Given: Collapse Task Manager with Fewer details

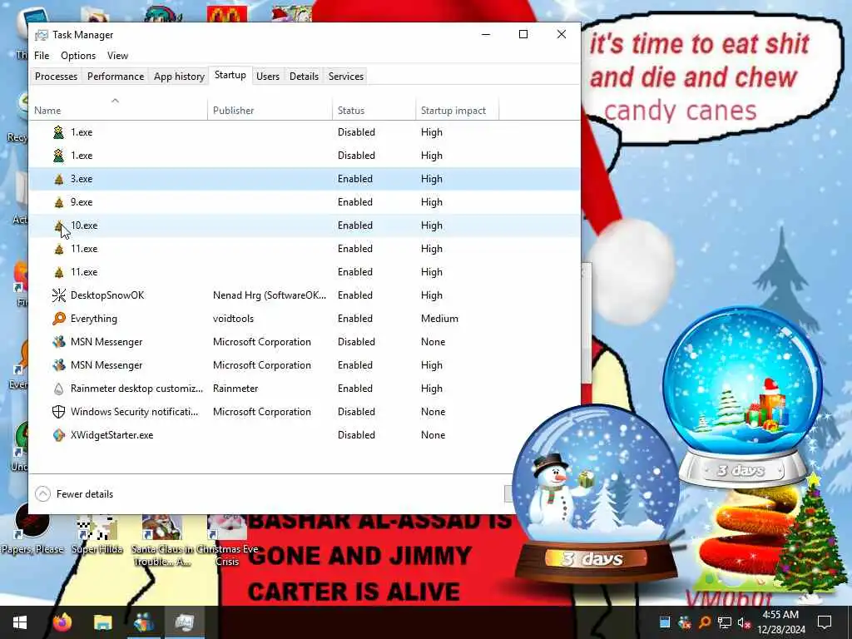Looking at the screenshot, I should 74,494.
